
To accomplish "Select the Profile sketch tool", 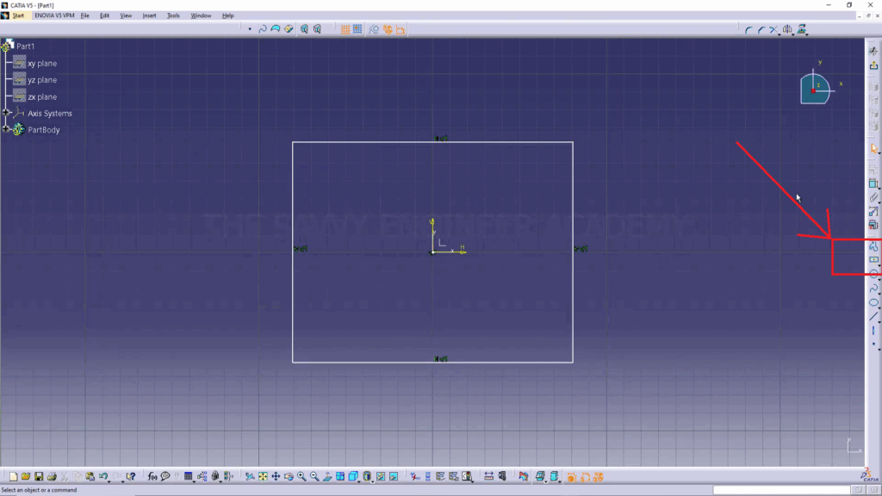I will tap(873, 246).
